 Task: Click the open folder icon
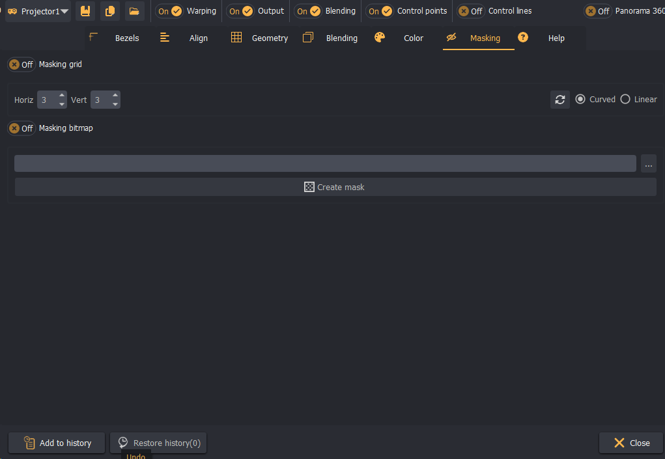134,11
